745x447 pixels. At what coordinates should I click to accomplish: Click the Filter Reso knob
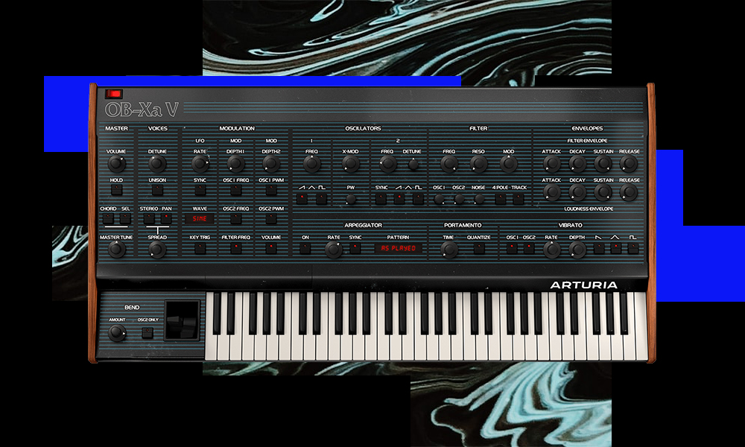(478, 164)
